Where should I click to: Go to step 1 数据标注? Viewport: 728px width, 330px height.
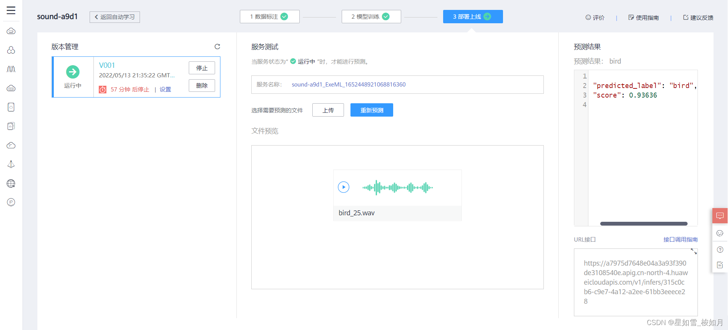(x=270, y=17)
